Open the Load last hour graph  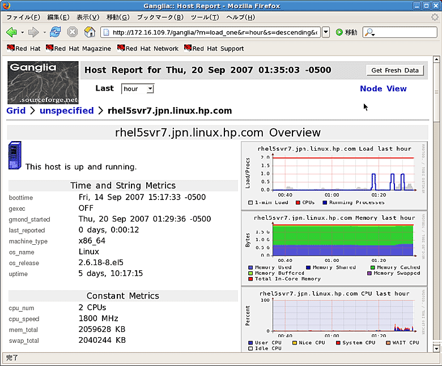(x=334, y=176)
